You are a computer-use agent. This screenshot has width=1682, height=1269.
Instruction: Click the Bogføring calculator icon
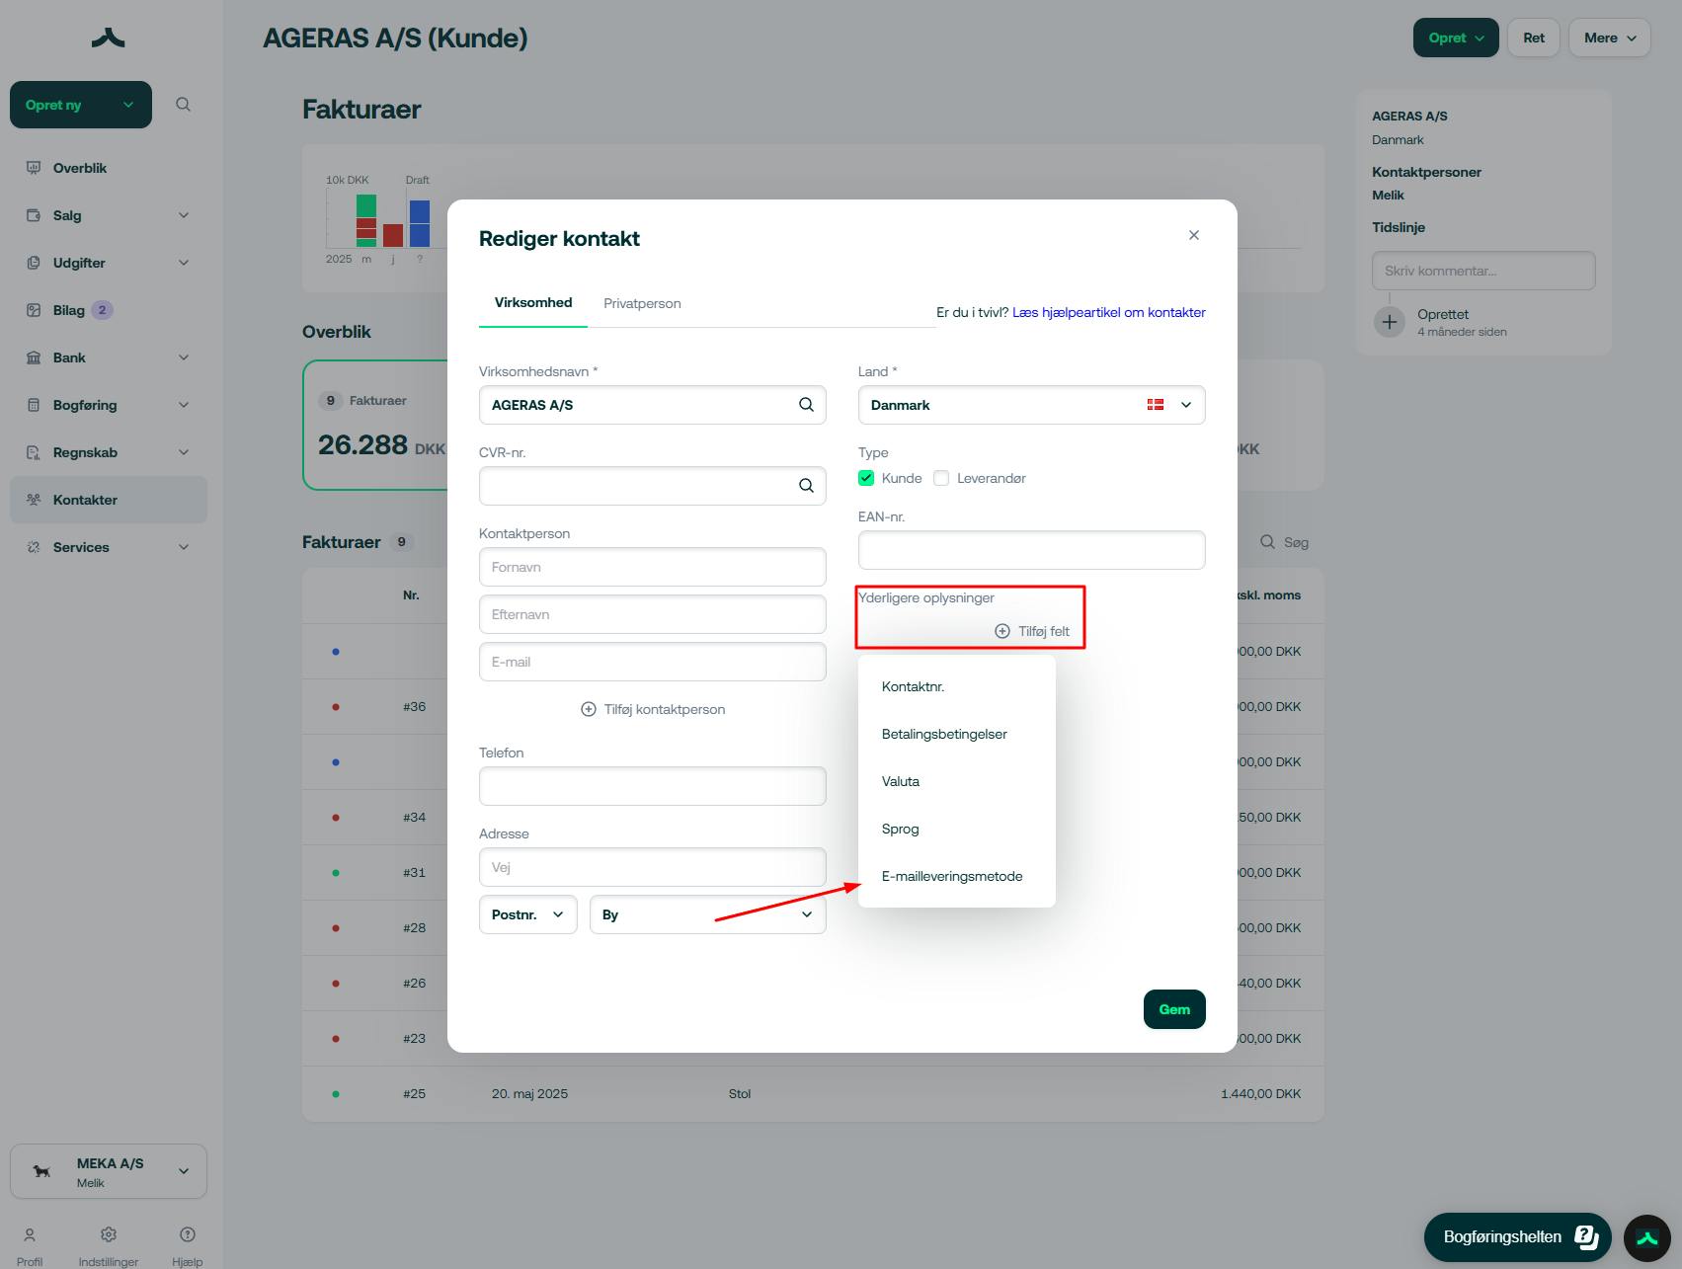pos(34,405)
